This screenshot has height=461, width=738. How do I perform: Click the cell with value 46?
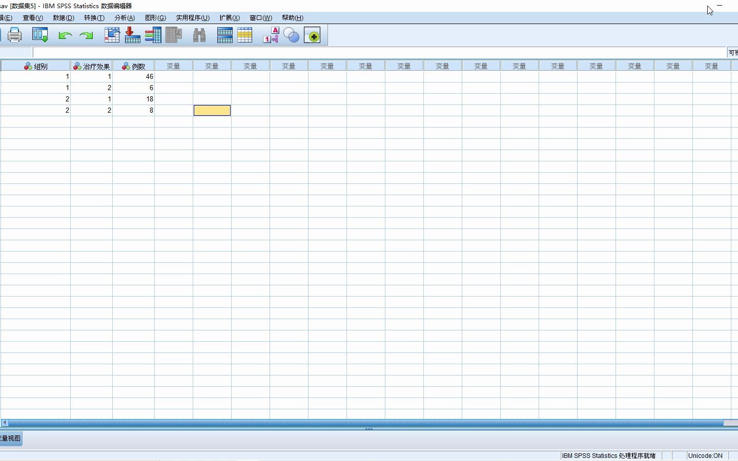click(x=133, y=76)
